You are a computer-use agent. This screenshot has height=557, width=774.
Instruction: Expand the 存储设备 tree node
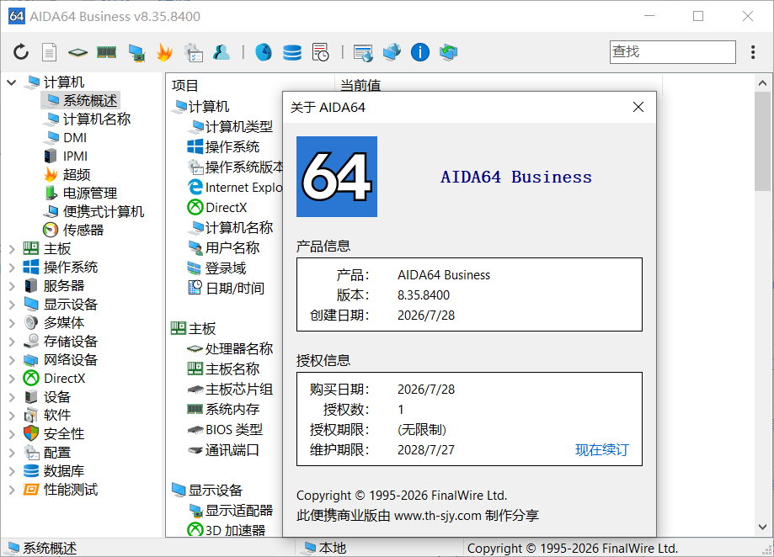pyautogui.click(x=11, y=342)
